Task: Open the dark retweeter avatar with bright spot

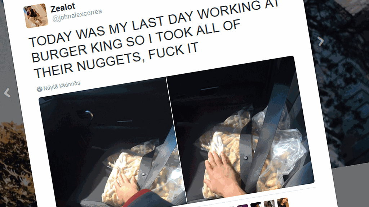Action: click(x=256, y=204)
